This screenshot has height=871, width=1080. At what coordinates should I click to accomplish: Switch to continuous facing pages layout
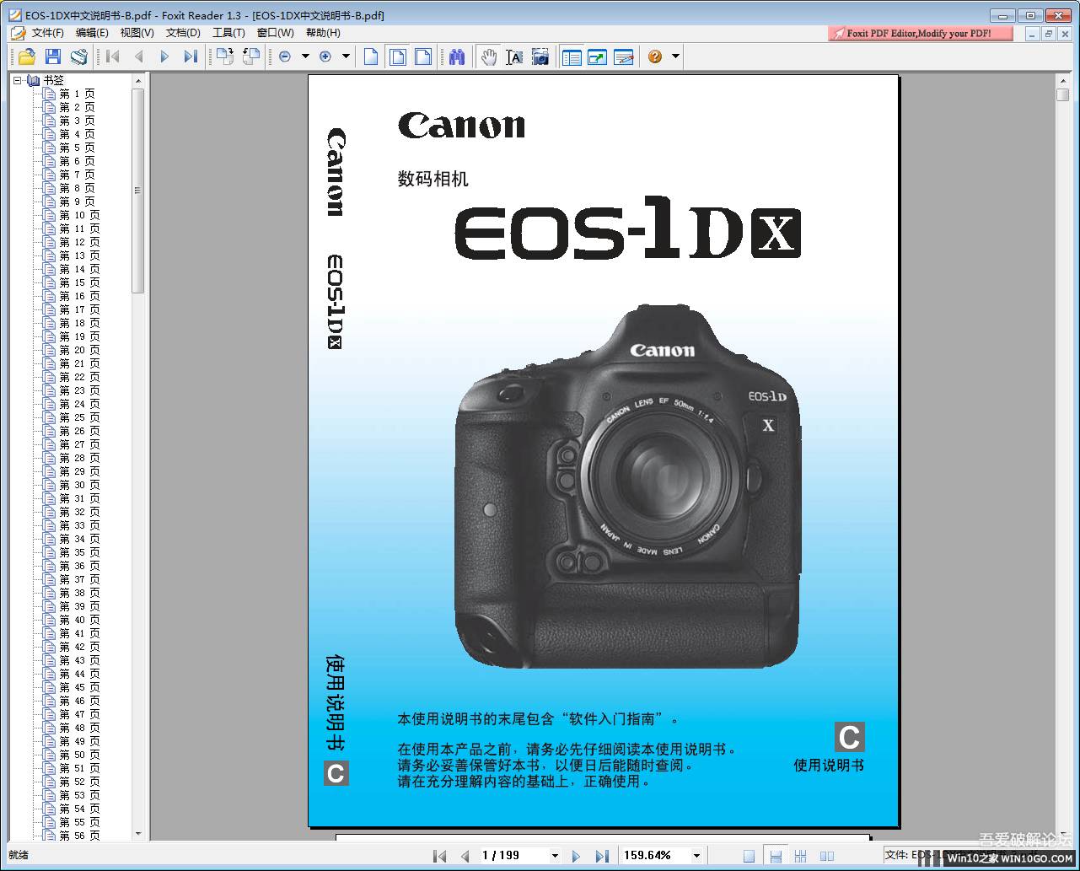[801, 856]
